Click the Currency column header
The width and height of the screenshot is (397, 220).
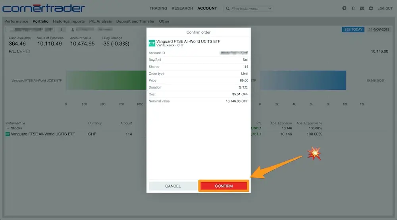(95, 123)
